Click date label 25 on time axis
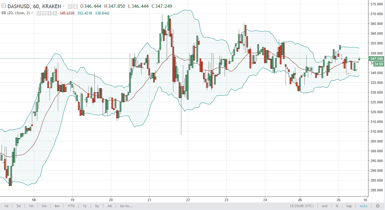This screenshot has width=385, height=210. point(300,200)
